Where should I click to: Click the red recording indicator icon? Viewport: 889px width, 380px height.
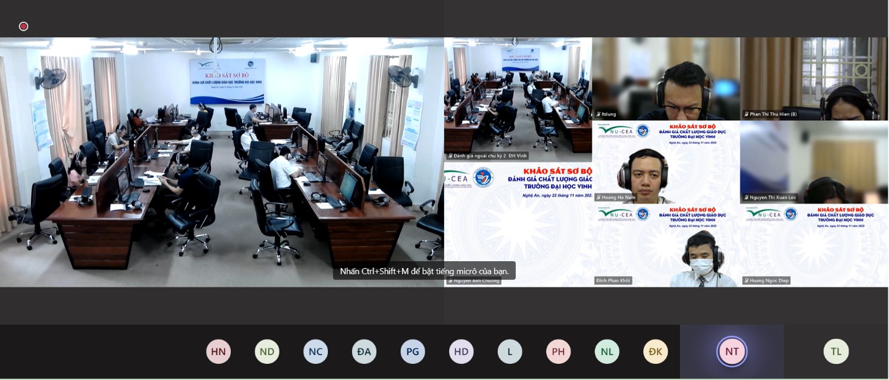tap(24, 26)
